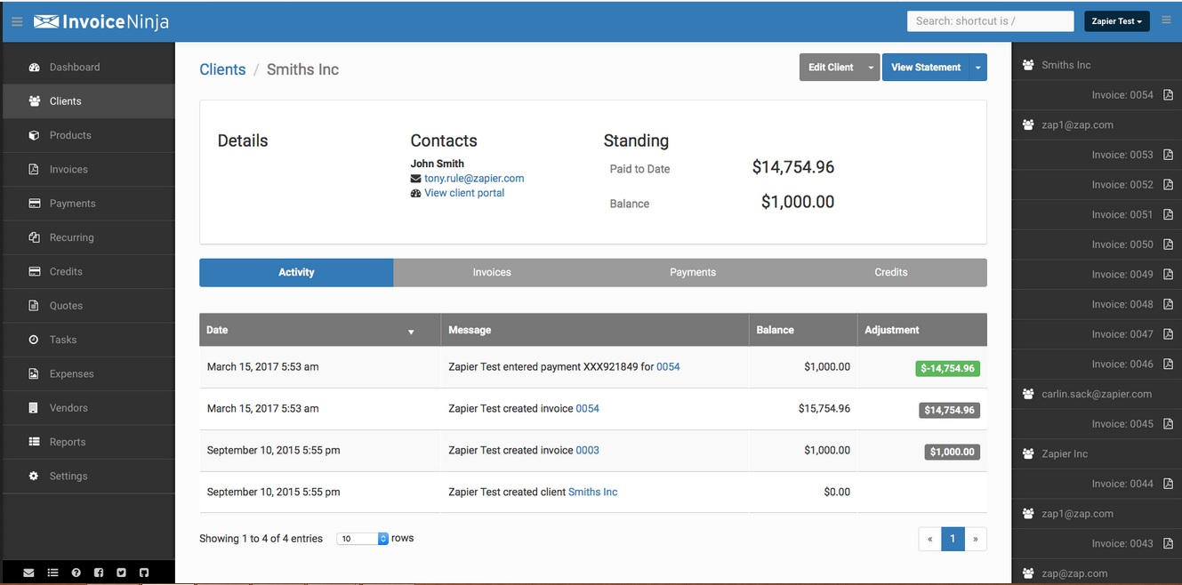Open the GitHub icon in sidebar footer
Screen dimensions: 1182x585
pos(144,573)
